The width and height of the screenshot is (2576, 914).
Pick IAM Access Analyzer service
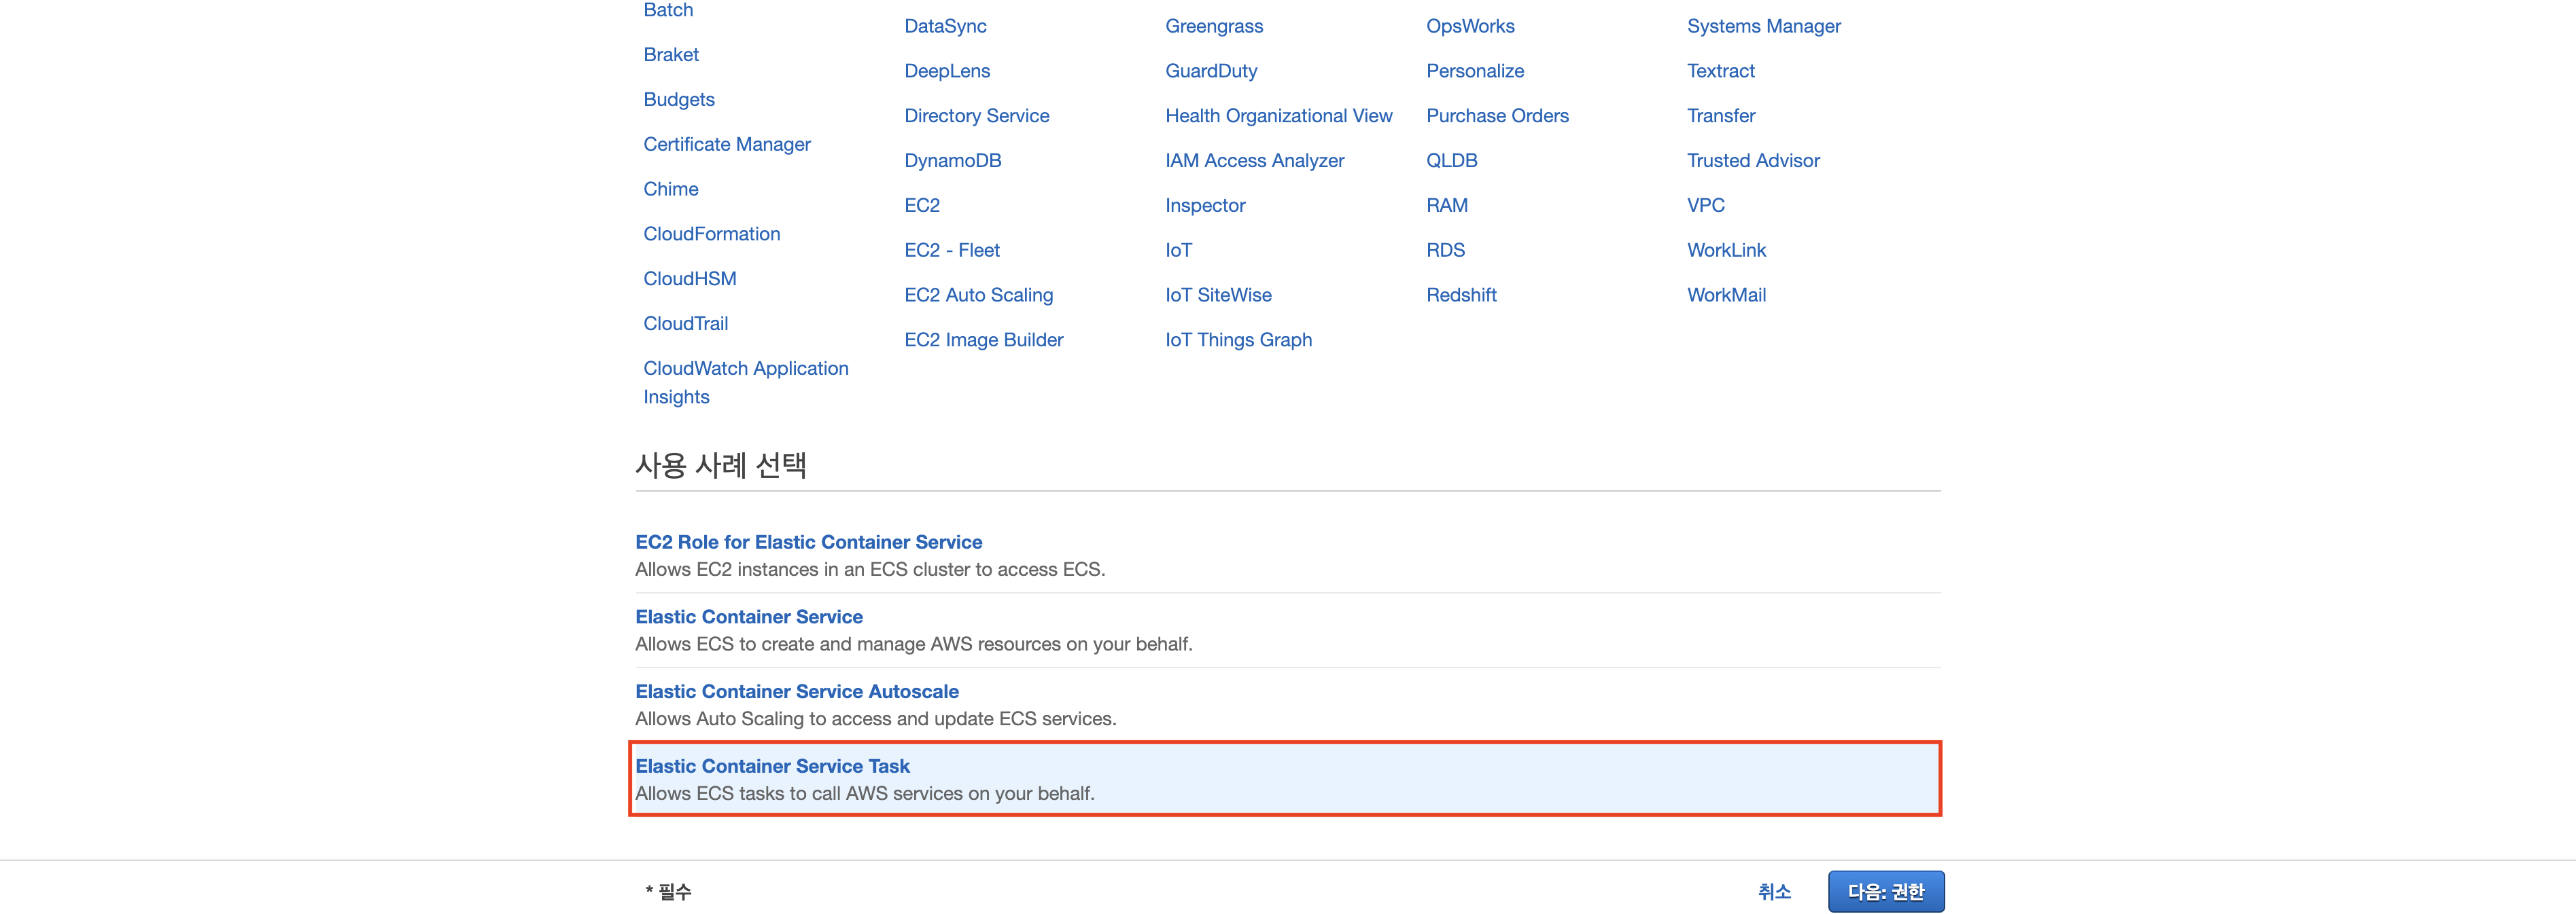[x=1255, y=162]
